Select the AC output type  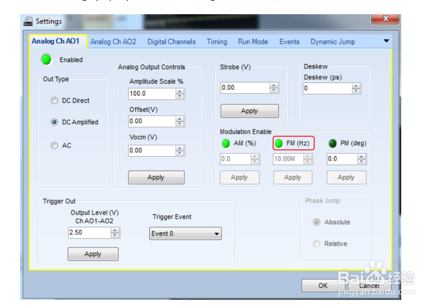[55, 145]
